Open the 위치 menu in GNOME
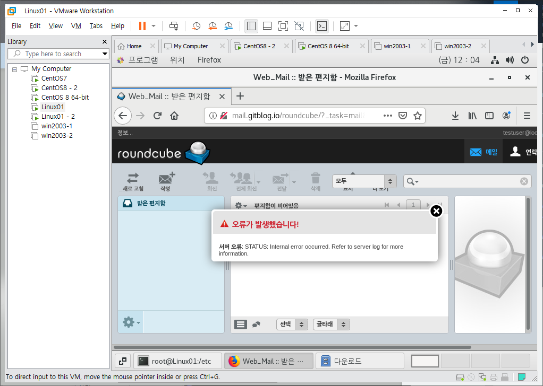The width and height of the screenshot is (543, 386). click(177, 60)
